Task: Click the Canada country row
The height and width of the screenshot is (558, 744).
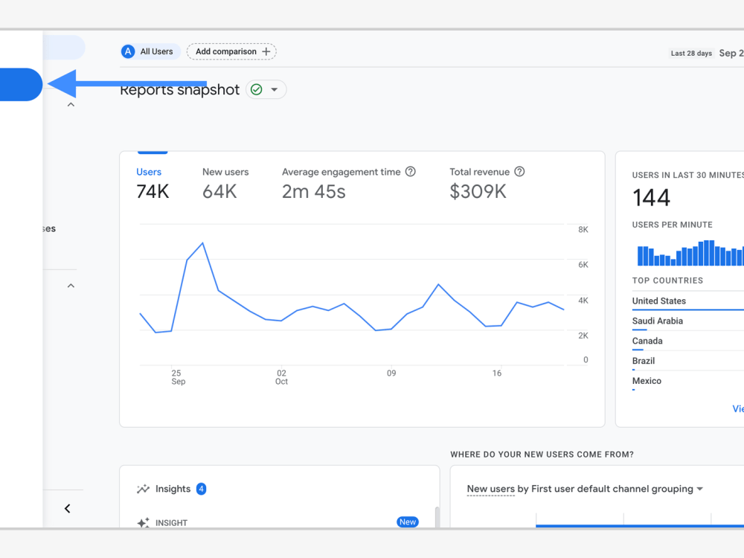Action: 687,341
